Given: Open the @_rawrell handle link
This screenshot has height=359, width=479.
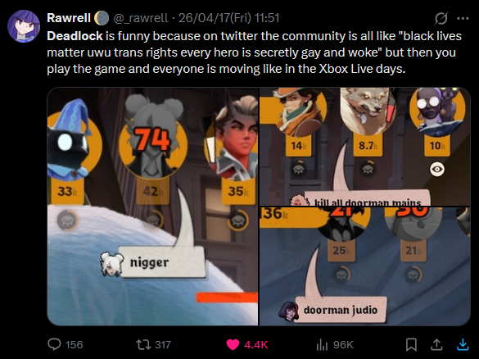Looking at the screenshot, I should coord(141,18).
